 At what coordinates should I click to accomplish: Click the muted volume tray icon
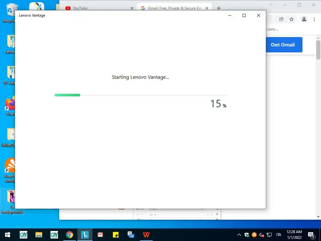click(261, 235)
